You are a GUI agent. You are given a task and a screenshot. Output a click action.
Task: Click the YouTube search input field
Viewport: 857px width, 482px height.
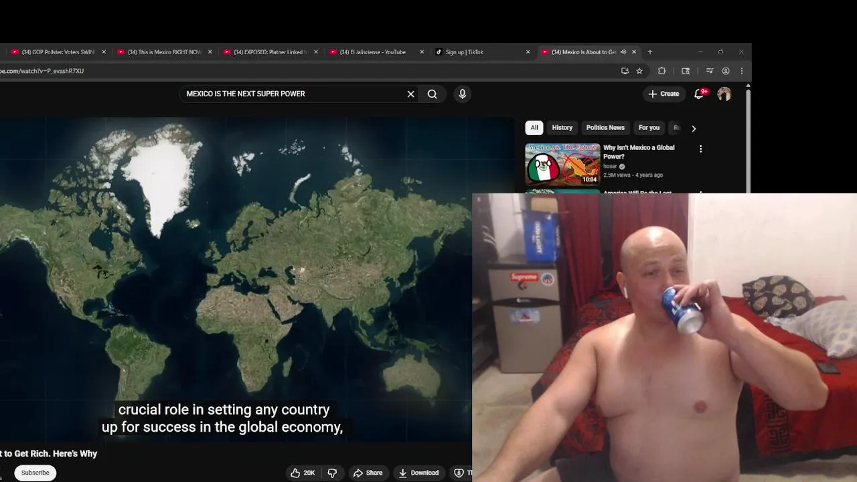[295, 94]
